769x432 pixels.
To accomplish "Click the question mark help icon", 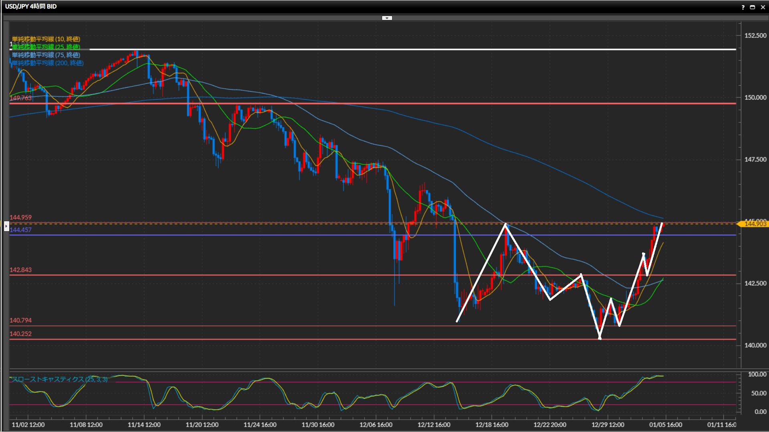I will [x=743, y=7].
